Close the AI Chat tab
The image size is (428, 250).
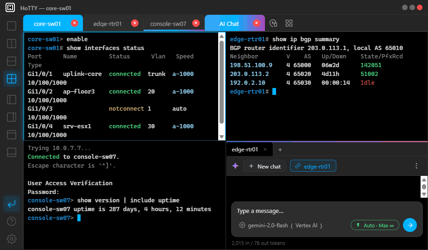(256, 23)
